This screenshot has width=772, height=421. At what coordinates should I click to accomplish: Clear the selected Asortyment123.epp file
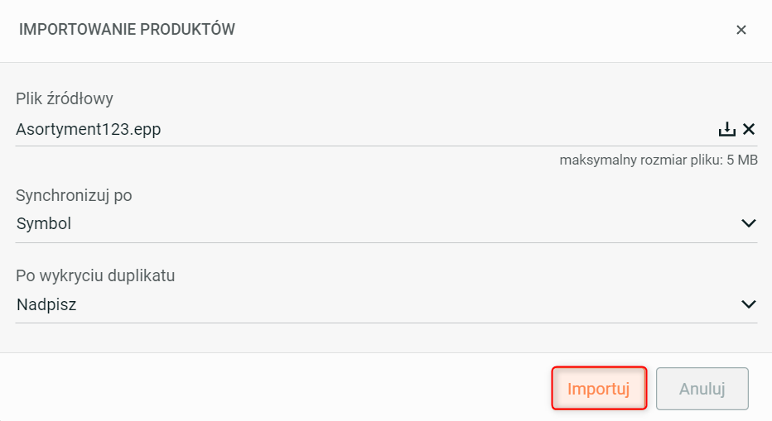[x=749, y=129]
